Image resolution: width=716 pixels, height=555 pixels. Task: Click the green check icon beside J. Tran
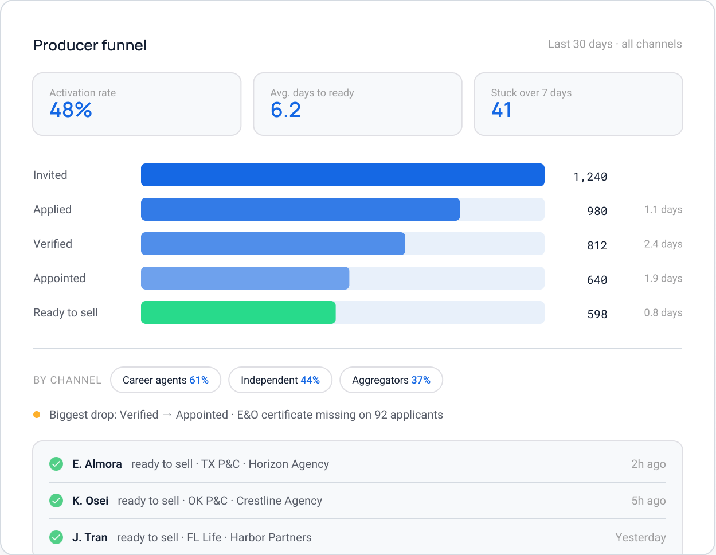point(56,537)
